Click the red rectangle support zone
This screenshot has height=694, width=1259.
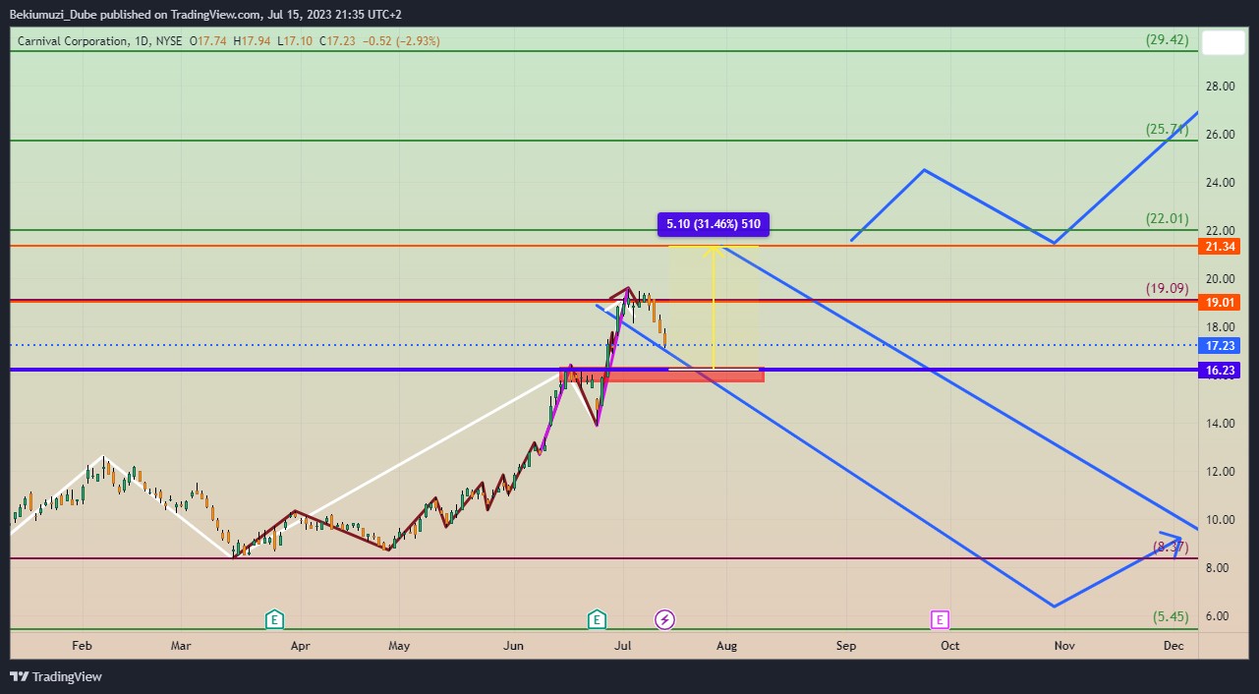click(661, 376)
